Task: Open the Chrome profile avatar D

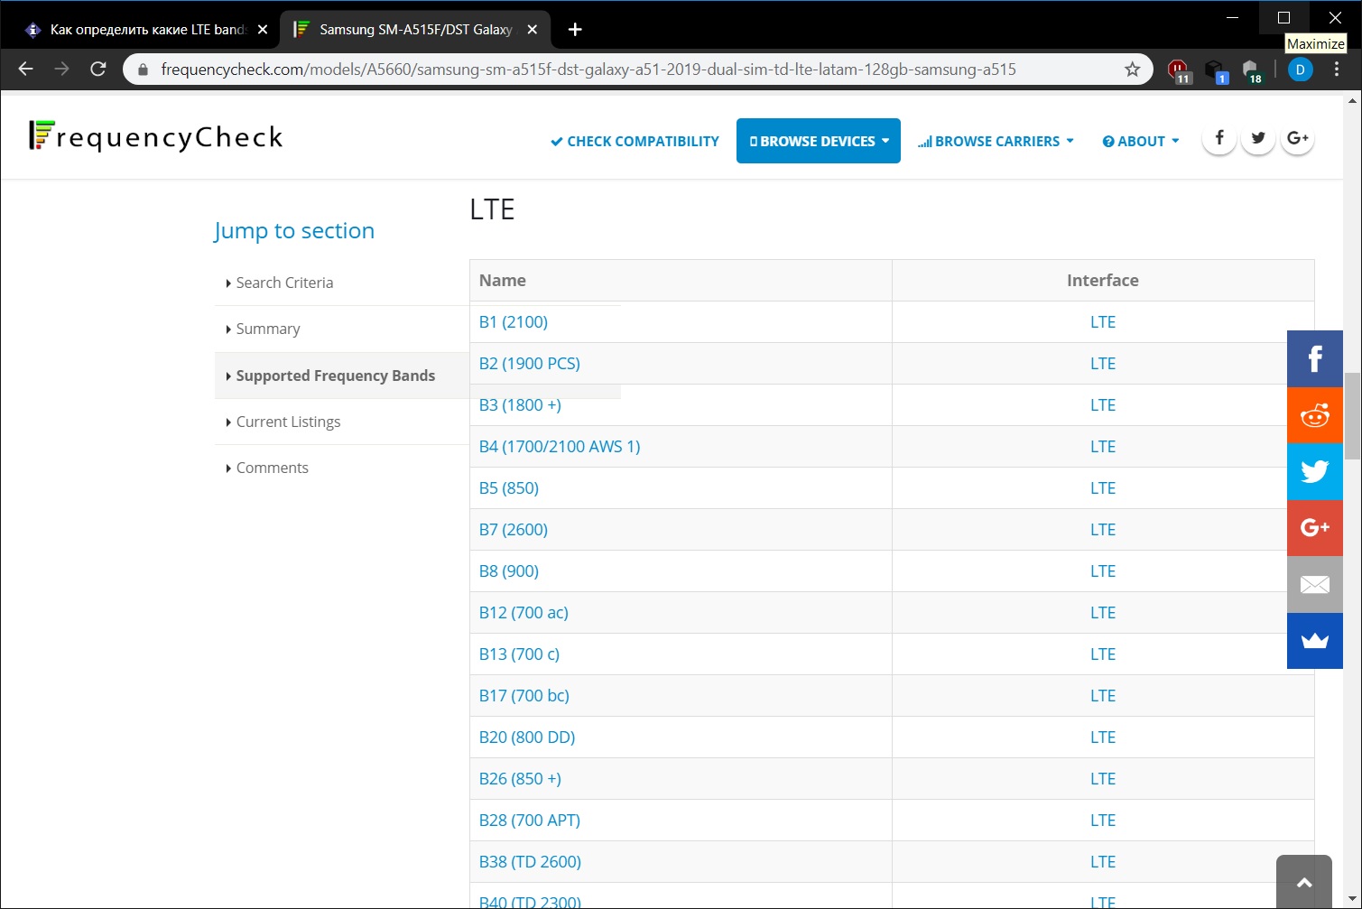Action: pos(1300,70)
